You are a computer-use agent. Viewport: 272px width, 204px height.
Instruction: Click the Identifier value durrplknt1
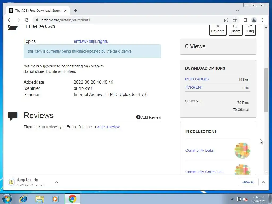(x=83, y=88)
